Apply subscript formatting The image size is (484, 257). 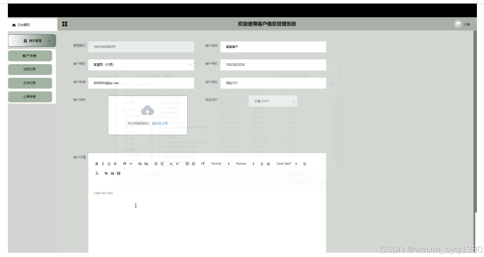click(171, 164)
